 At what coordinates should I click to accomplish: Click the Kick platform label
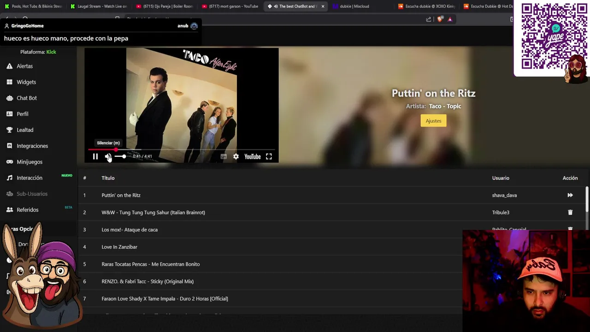click(51, 52)
